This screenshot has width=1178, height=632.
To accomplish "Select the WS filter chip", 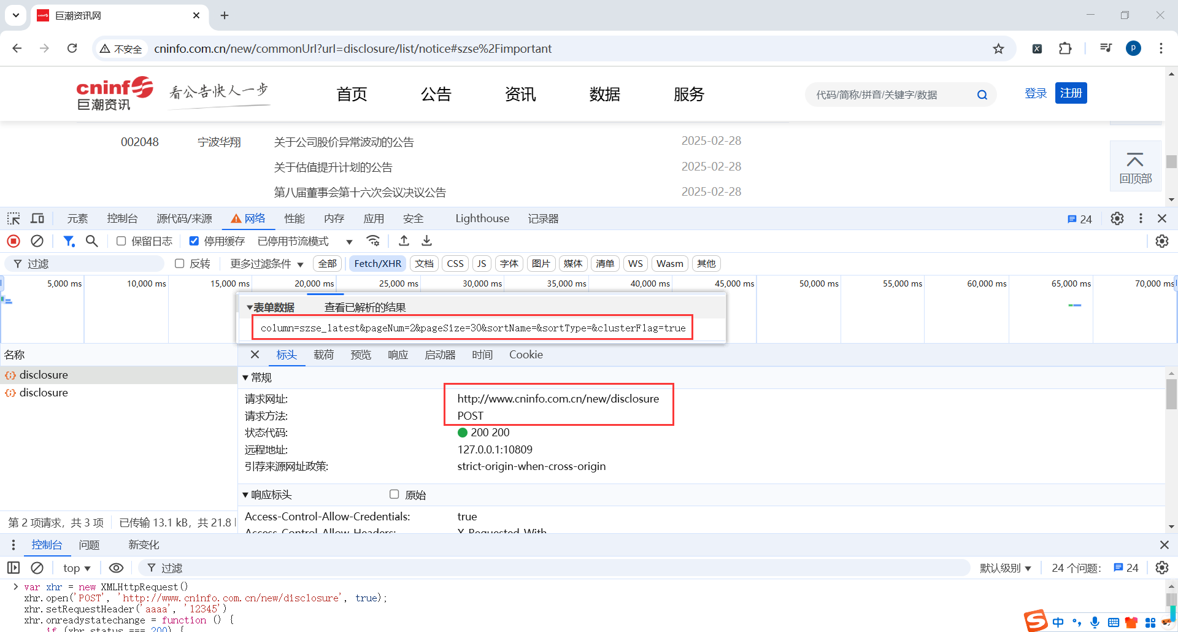I will pyautogui.click(x=636, y=263).
